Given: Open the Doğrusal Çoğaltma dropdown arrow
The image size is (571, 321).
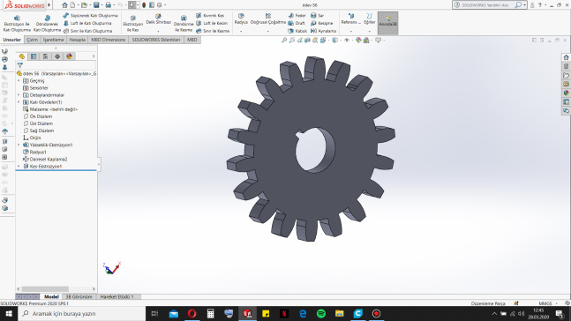Looking at the screenshot, I should [x=268, y=31].
